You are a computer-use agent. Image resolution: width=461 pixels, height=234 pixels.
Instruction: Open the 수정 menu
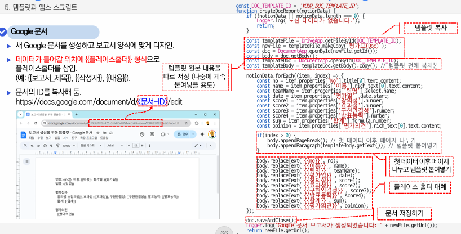pyautogui.click(x=40, y=138)
